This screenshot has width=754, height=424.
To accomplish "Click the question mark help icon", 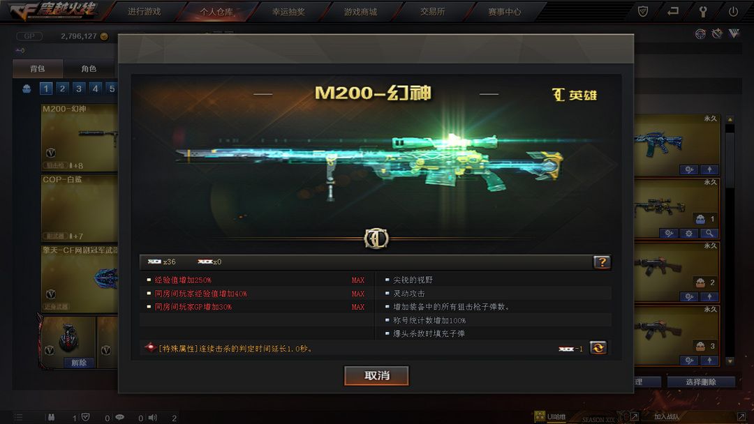I will pos(602,262).
